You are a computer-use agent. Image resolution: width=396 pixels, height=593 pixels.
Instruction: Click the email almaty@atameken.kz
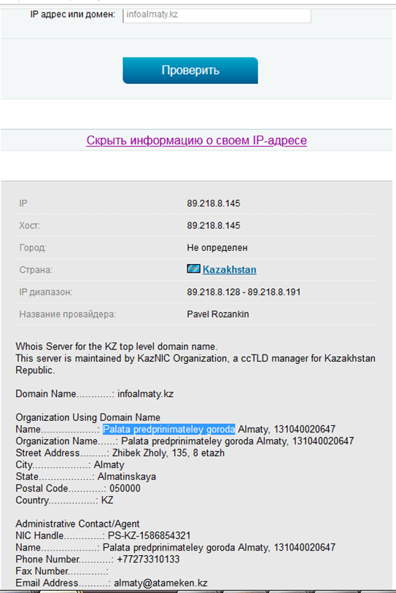point(160,583)
